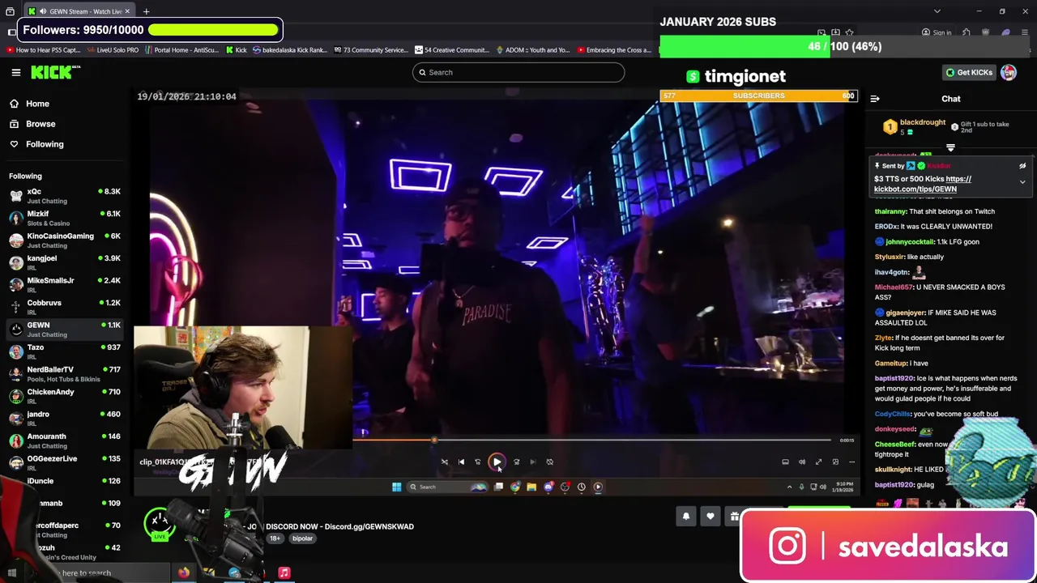Open Mizkif channel in Following list
1037x583 pixels.
coord(65,218)
